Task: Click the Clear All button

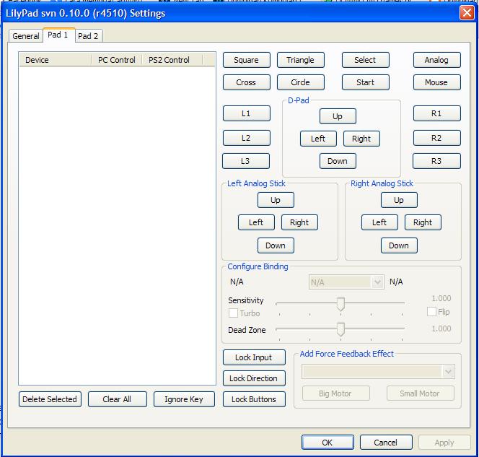Action: 118,399
